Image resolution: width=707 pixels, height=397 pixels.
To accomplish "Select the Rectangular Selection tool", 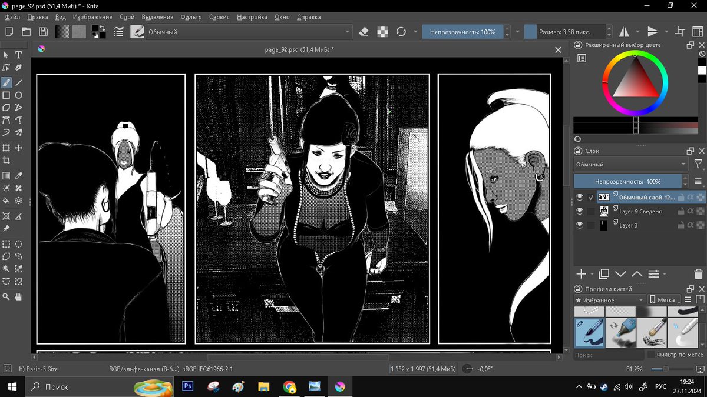I will click(x=6, y=244).
